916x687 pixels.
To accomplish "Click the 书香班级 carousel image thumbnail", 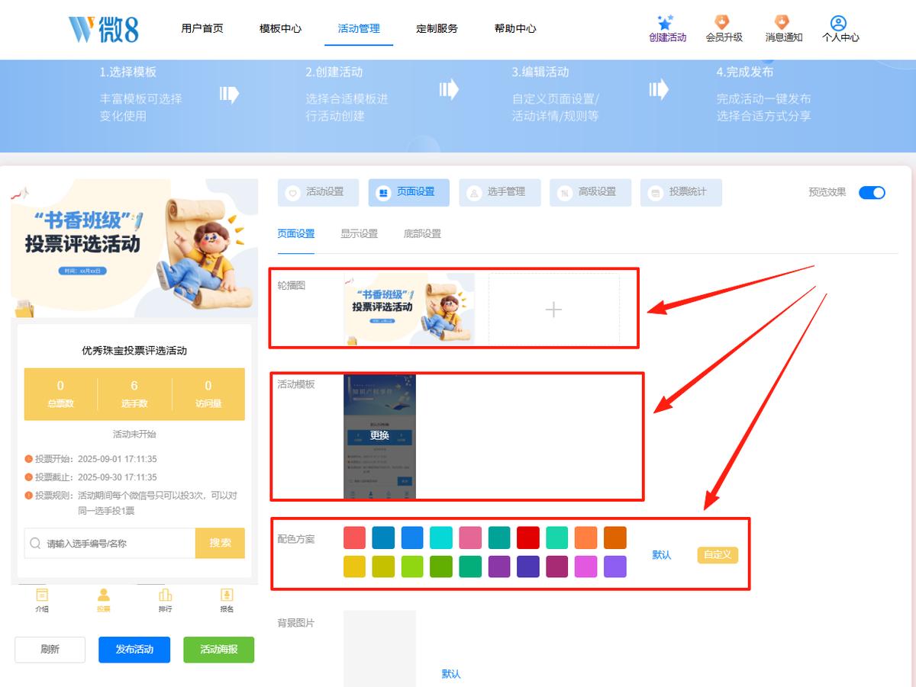I will (x=409, y=309).
